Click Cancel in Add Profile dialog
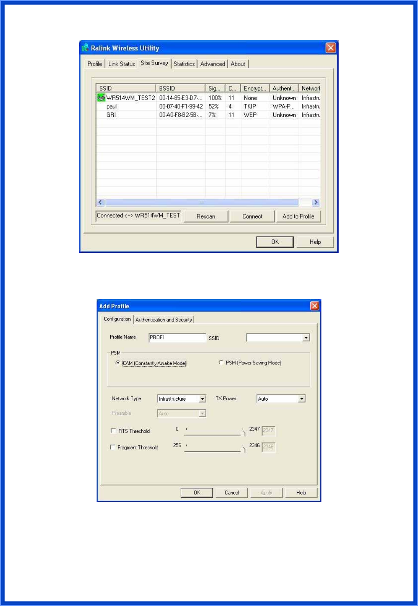Image resolution: width=418 pixels, height=606 pixels. pos(232,493)
